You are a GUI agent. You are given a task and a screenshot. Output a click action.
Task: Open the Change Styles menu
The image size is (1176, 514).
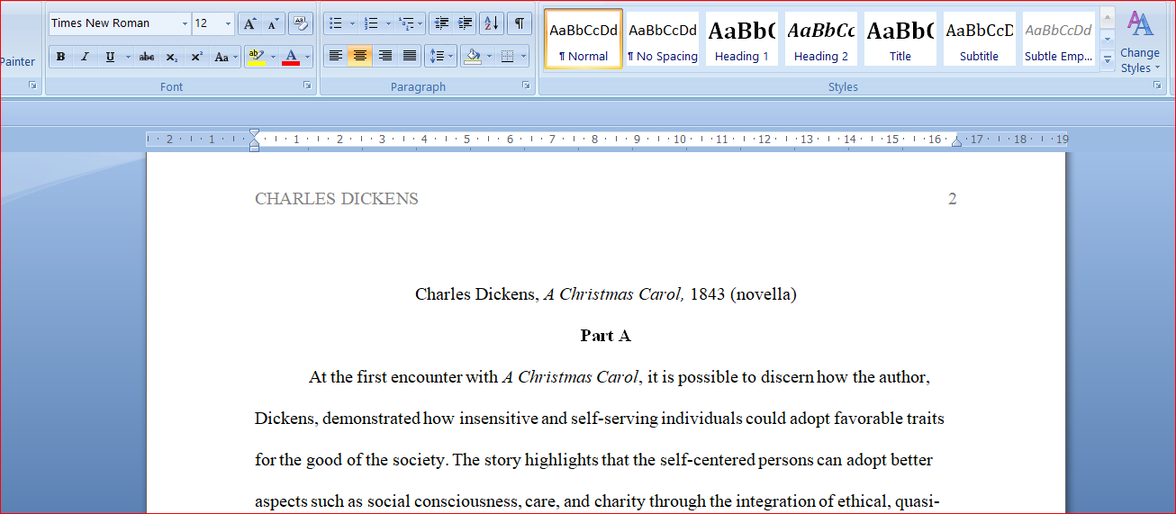pos(1140,42)
